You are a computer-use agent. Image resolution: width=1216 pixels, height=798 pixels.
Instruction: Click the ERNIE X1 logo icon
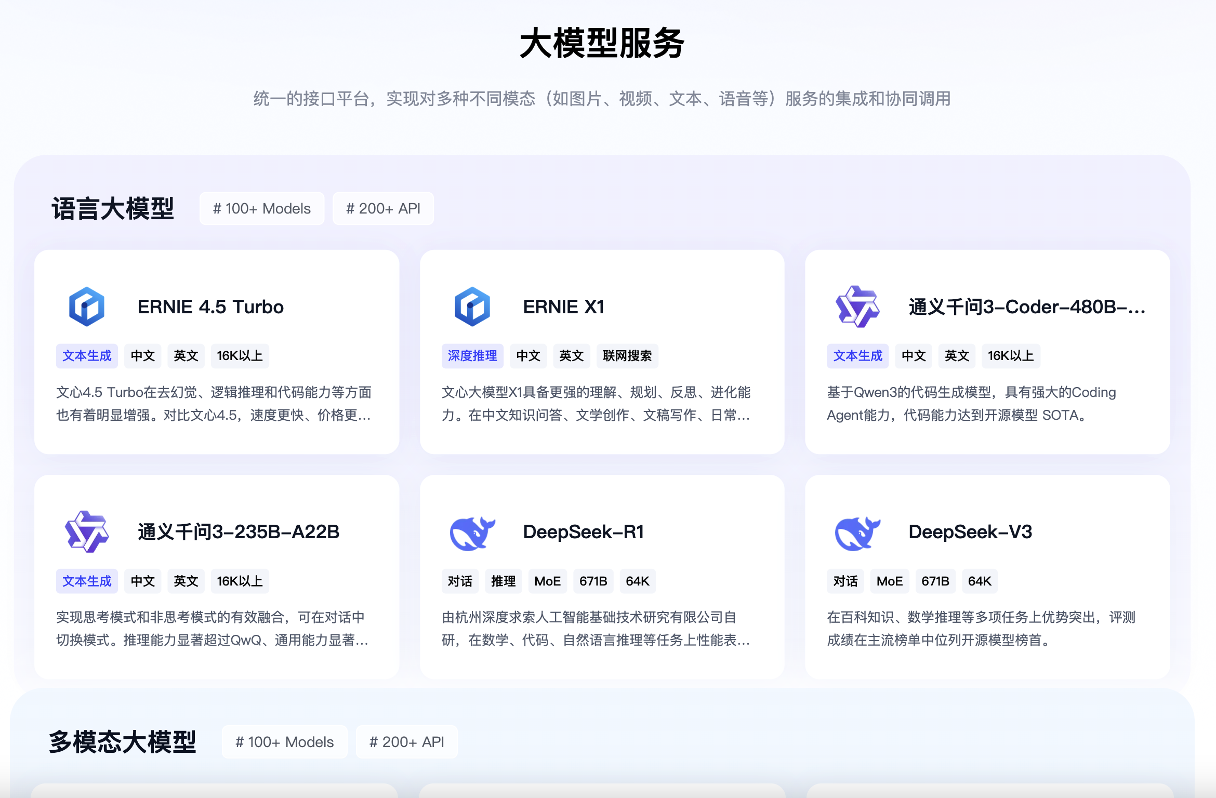pyautogui.click(x=472, y=307)
